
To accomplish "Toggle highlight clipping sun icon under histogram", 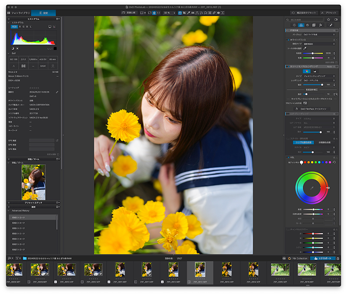I will click(x=17, y=49).
